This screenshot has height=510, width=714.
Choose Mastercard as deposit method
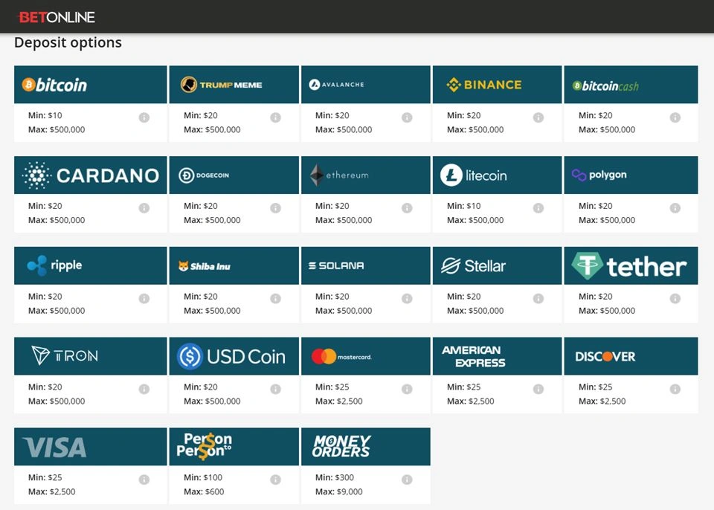click(x=366, y=356)
